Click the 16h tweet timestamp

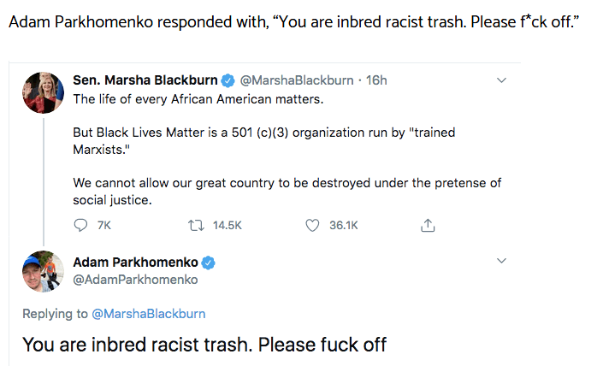(x=376, y=80)
